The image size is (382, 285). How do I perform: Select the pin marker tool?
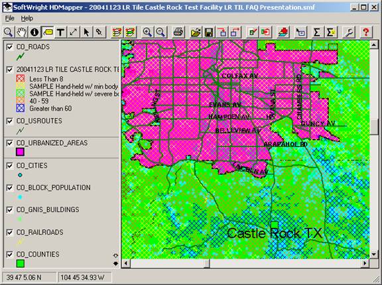pyautogui.click(x=99, y=32)
